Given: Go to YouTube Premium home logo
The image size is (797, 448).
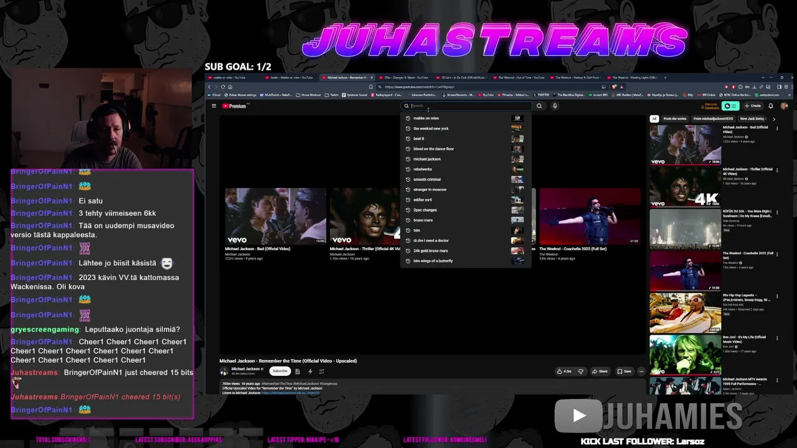Looking at the screenshot, I should coord(235,106).
